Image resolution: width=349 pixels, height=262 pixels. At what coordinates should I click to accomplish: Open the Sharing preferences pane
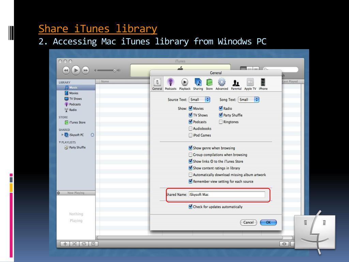tap(198, 84)
